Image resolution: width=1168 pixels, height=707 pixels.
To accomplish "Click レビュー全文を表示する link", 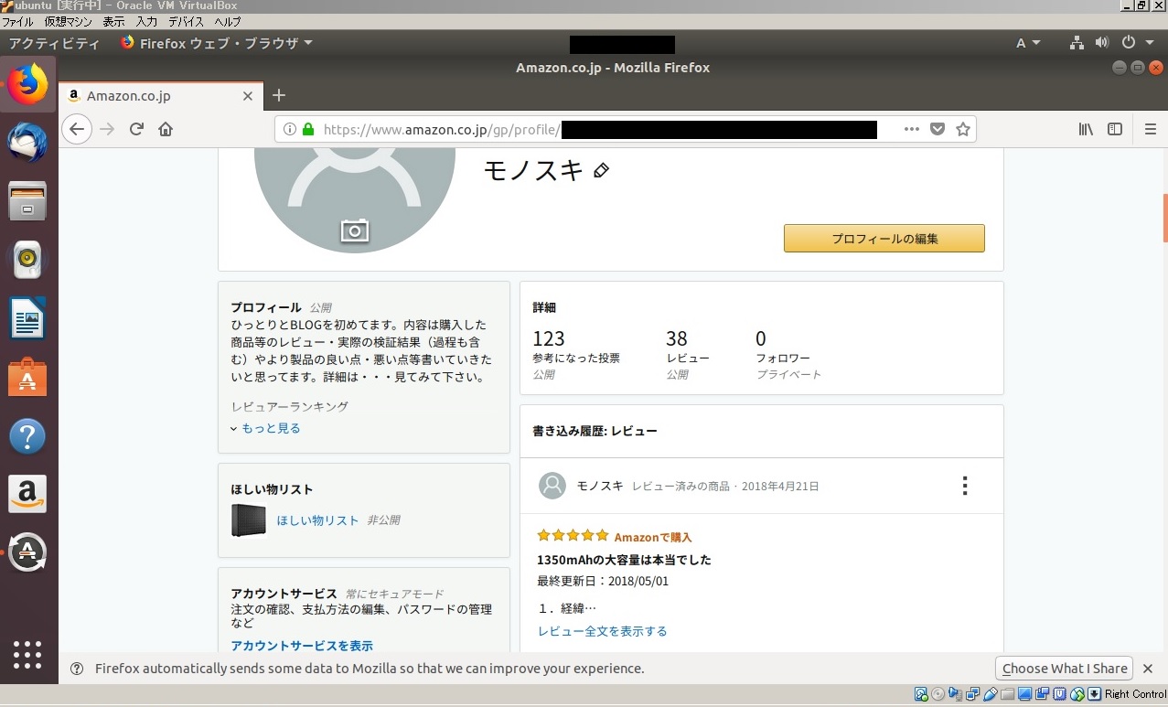I will point(602,631).
